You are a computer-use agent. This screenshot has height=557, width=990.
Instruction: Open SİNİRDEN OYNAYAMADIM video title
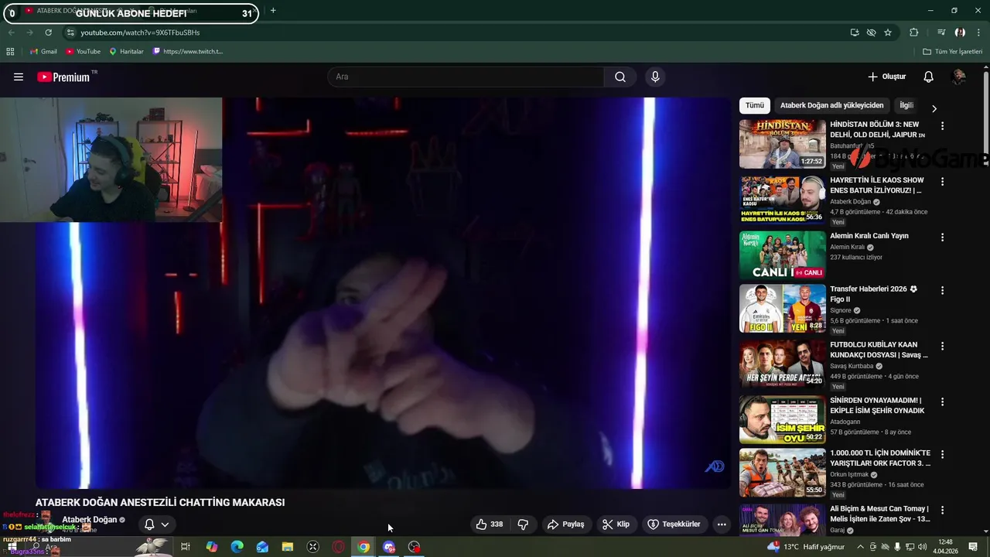[x=878, y=405]
